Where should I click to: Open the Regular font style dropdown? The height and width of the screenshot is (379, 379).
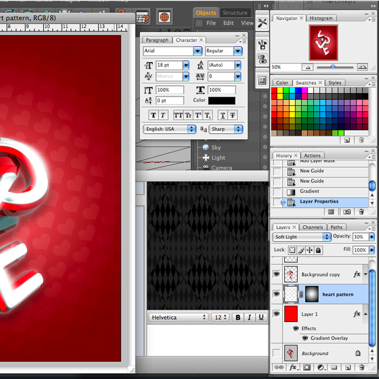pyautogui.click(x=238, y=51)
